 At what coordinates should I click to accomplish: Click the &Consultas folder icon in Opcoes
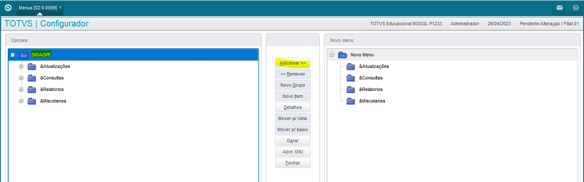point(32,78)
